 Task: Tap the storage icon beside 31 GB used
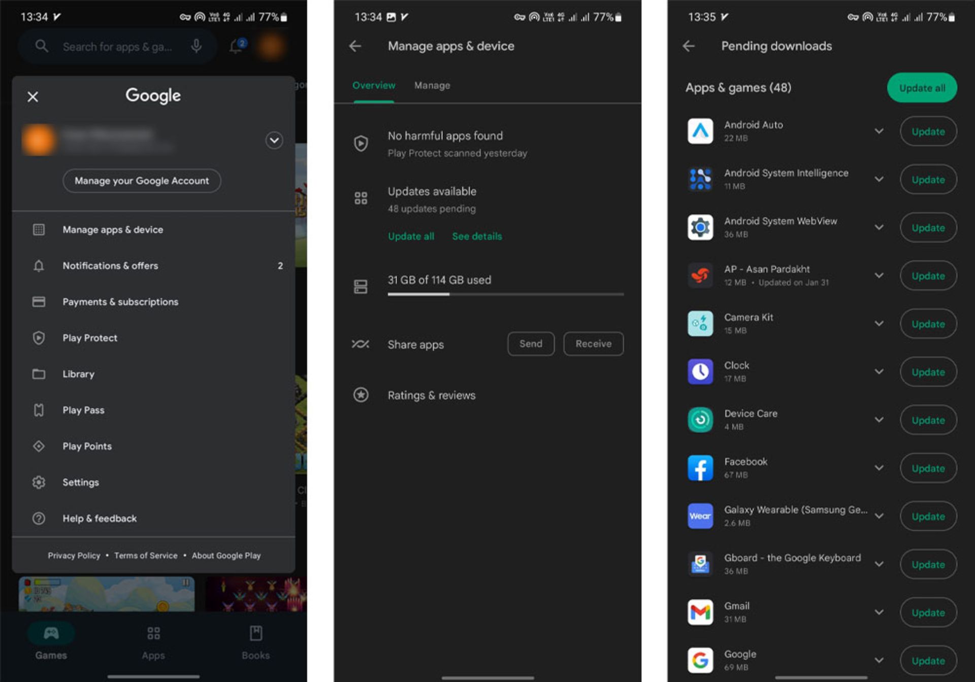coord(361,287)
